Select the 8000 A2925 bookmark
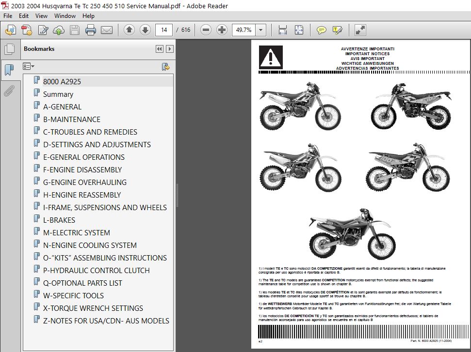Image resolution: width=471 pixels, height=352 pixels. [62, 81]
